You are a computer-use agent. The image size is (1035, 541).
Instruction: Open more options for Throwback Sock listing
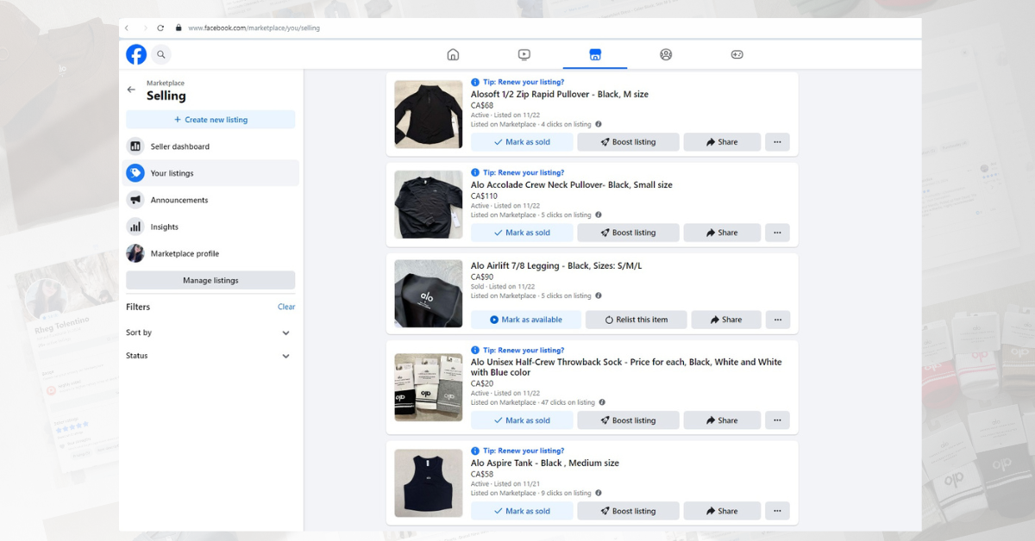click(x=777, y=420)
